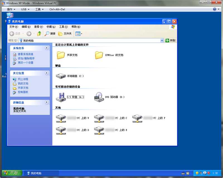
Task: Toggle the 文件夹 folders pane toolbar button
Action: (x=65, y=34)
